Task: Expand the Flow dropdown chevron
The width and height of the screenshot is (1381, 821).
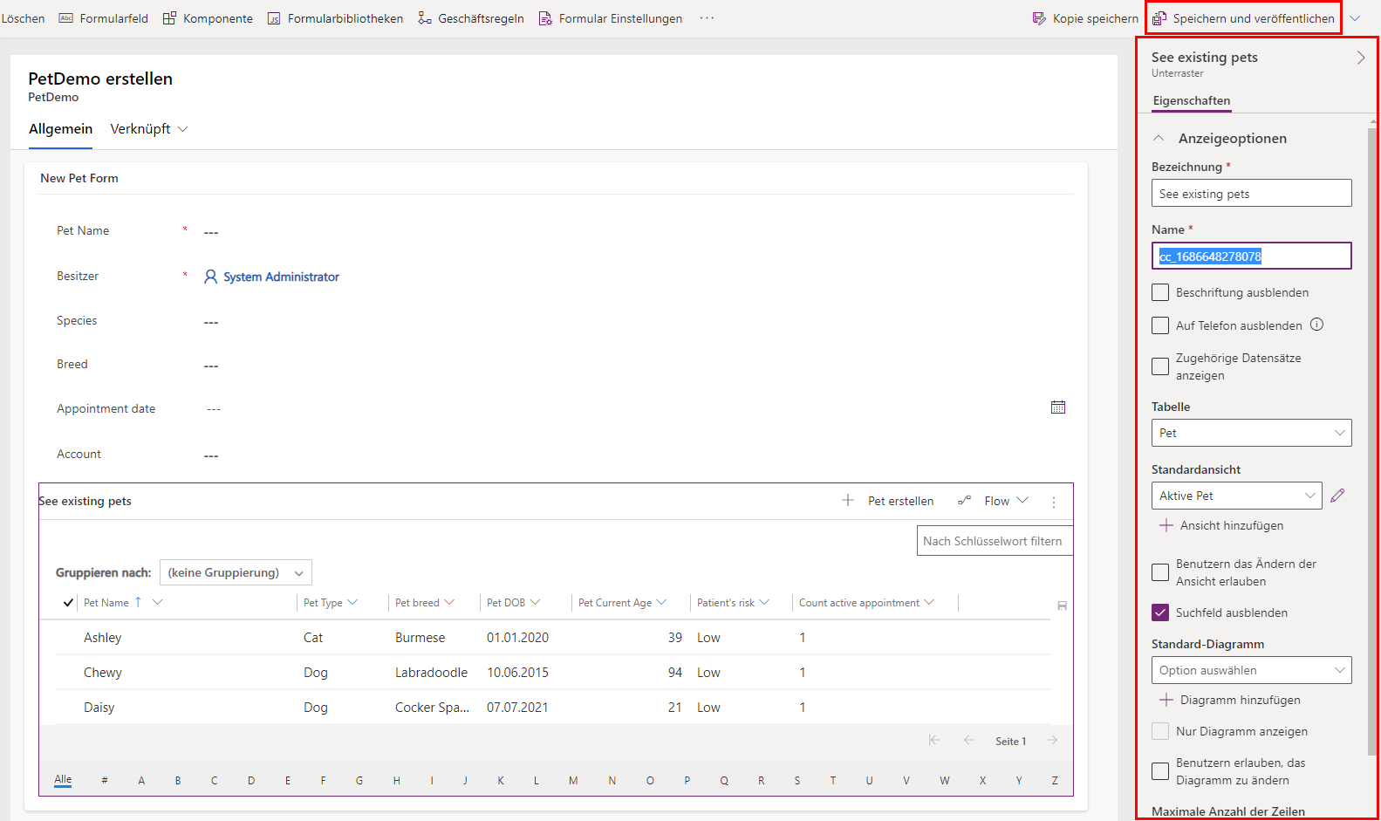Action: (x=1022, y=501)
